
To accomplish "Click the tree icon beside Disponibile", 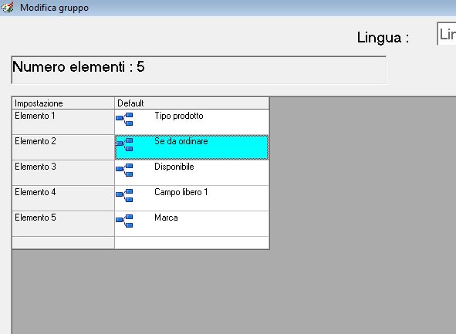I will coord(124,170).
